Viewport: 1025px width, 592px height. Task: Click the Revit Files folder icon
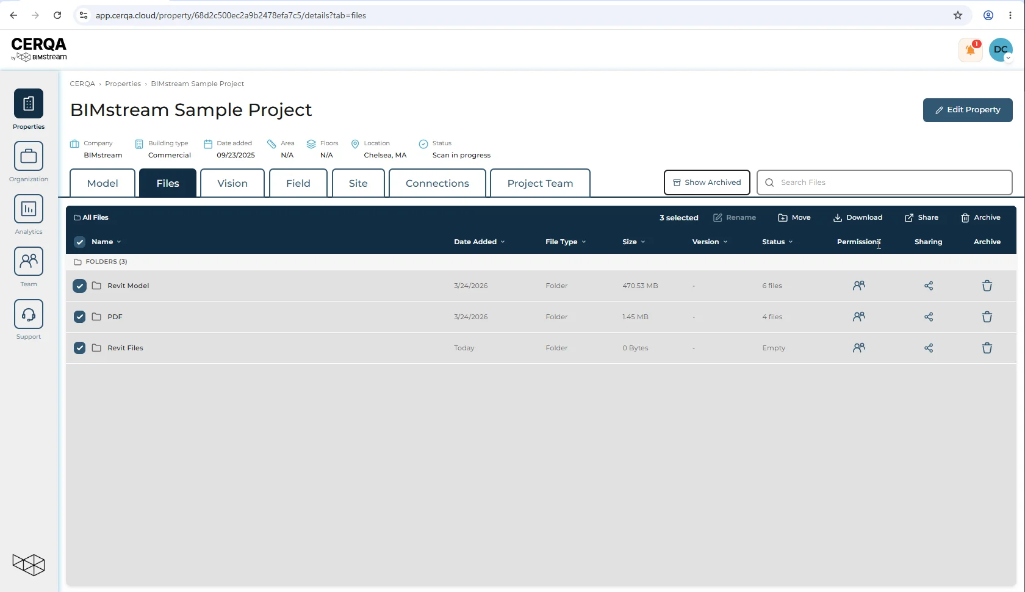click(96, 348)
